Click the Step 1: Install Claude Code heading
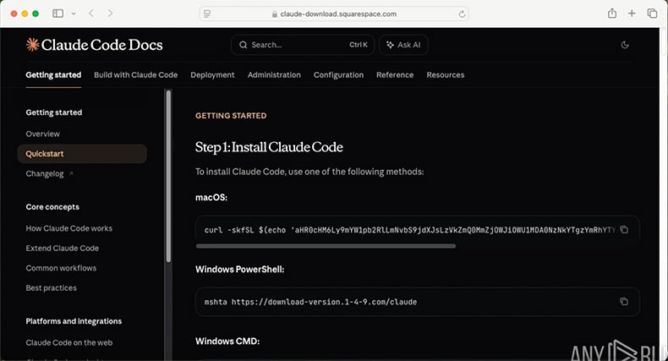The height and width of the screenshot is (361, 668). pos(269,147)
